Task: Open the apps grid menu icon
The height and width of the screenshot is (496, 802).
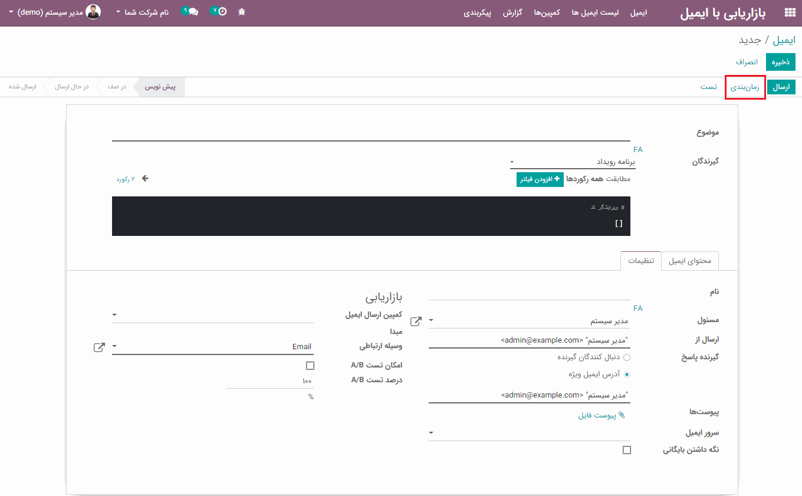Action: click(790, 12)
